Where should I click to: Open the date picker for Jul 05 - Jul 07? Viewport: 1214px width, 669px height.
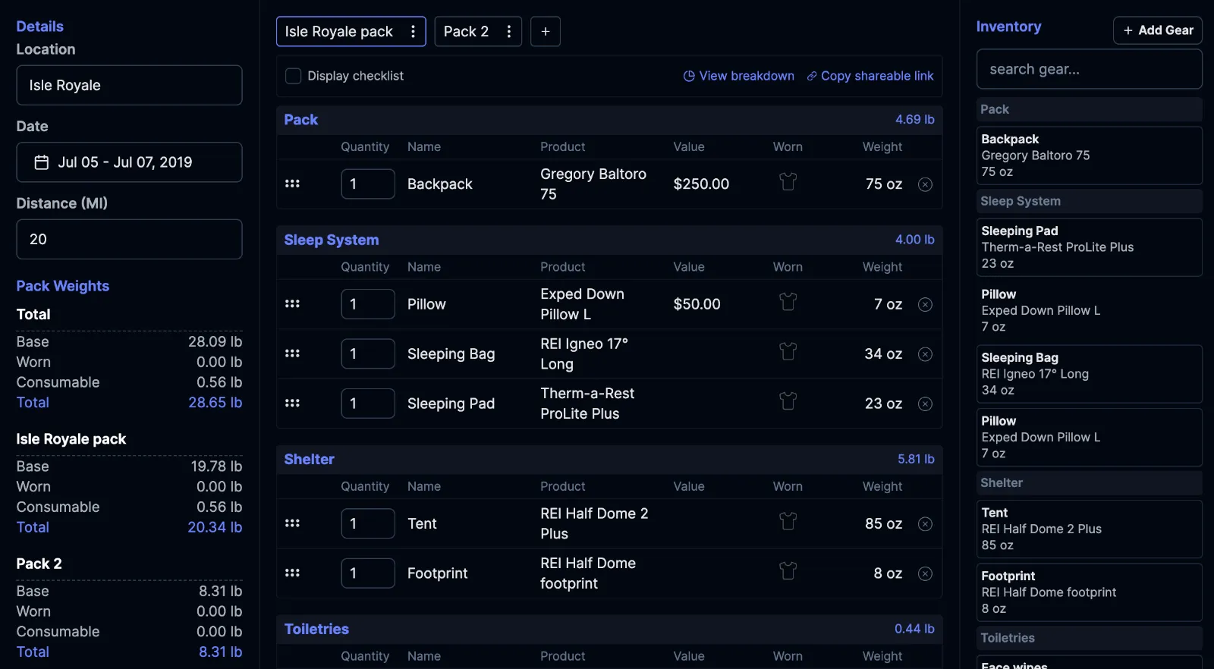pyautogui.click(x=129, y=162)
